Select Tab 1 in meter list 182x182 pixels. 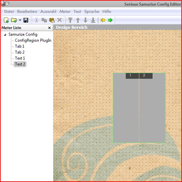[20, 46]
